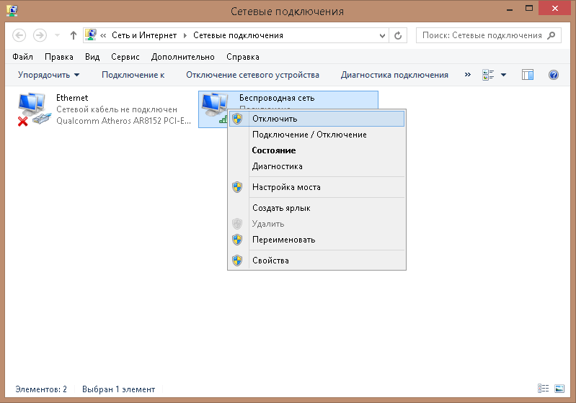
Task: Click Сетевые подключения breadcrumb
Action: pos(238,35)
